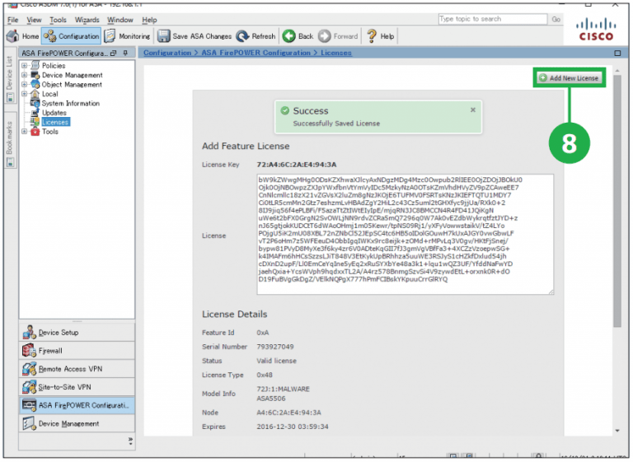Click the topic search input field
Image resolution: width=633 pixels, height=462 pixels.
493,19
